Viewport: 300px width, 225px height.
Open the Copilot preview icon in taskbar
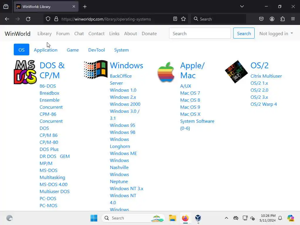(291, 218)
